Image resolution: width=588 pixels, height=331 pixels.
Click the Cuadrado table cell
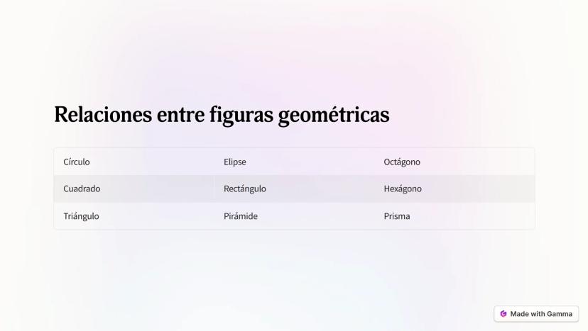(82, 189)
